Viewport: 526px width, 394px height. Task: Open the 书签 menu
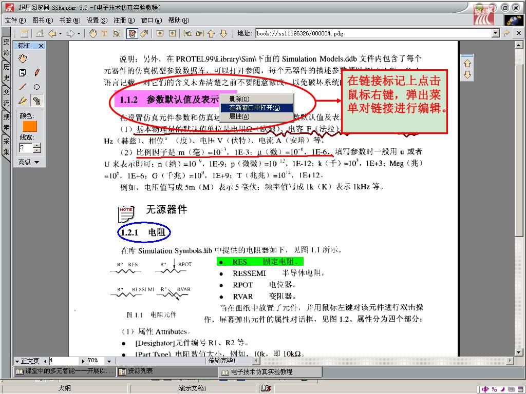70,21
